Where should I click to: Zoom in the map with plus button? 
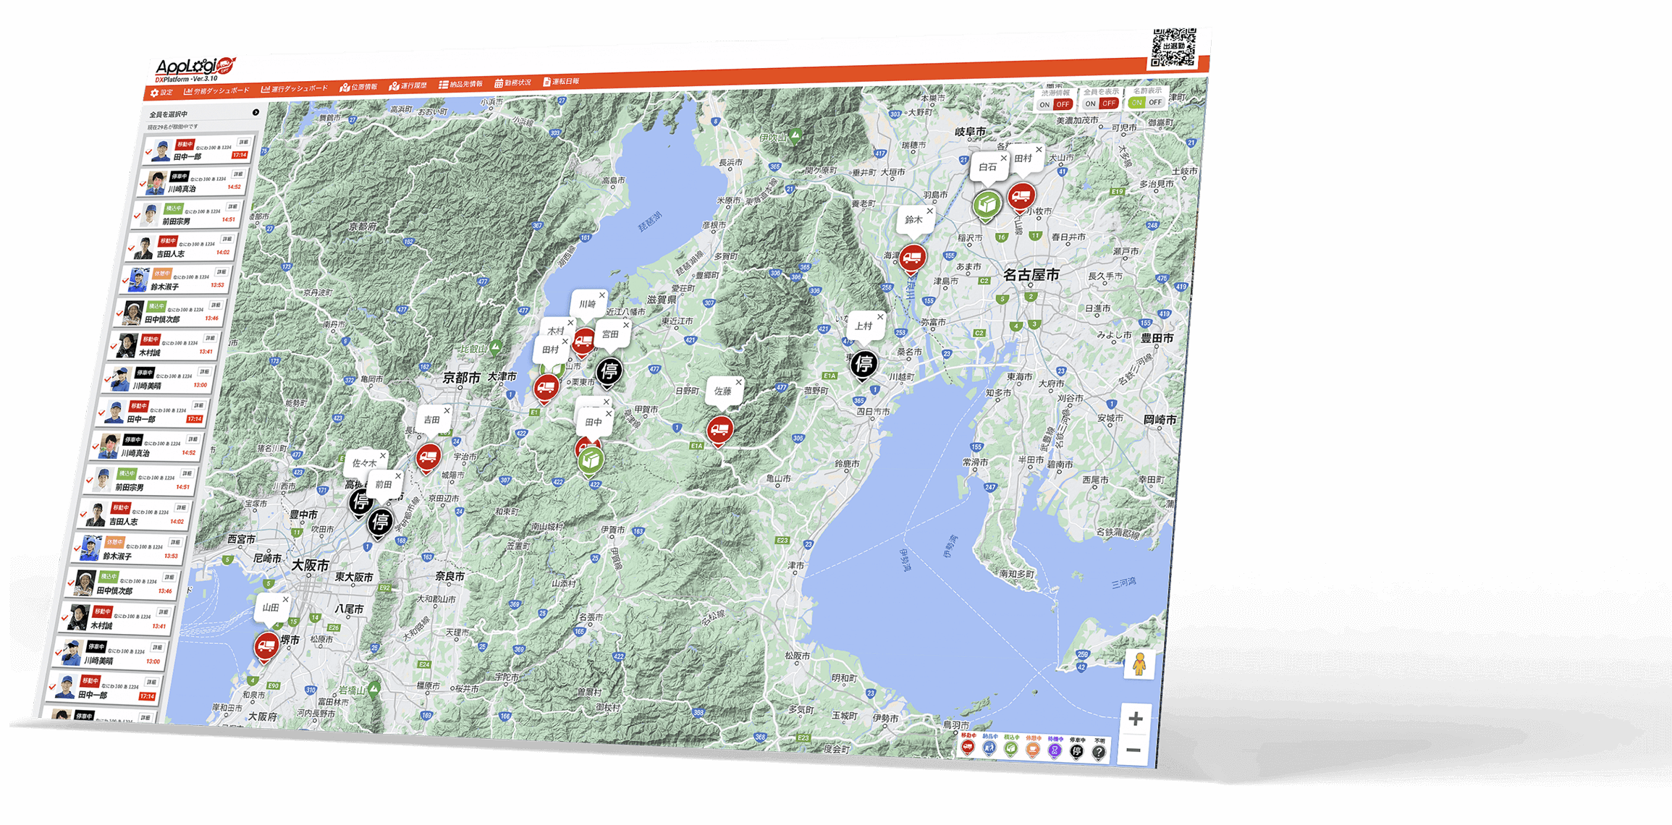1135,719
